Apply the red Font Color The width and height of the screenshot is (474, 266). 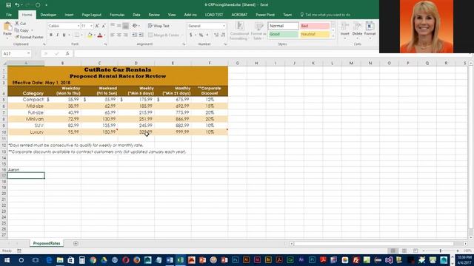tap(100, 35)
